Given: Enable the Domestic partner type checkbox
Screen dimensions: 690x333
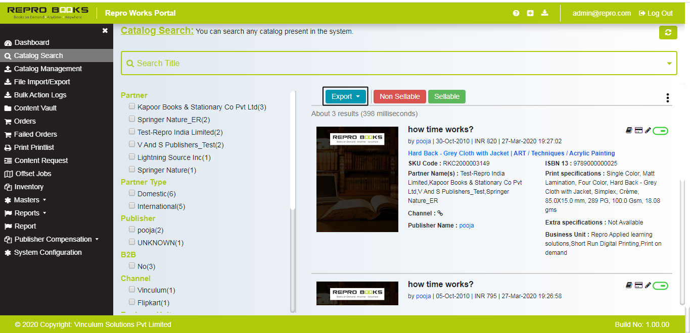Looking at the screenshot, I should click(x=132, y=193).
